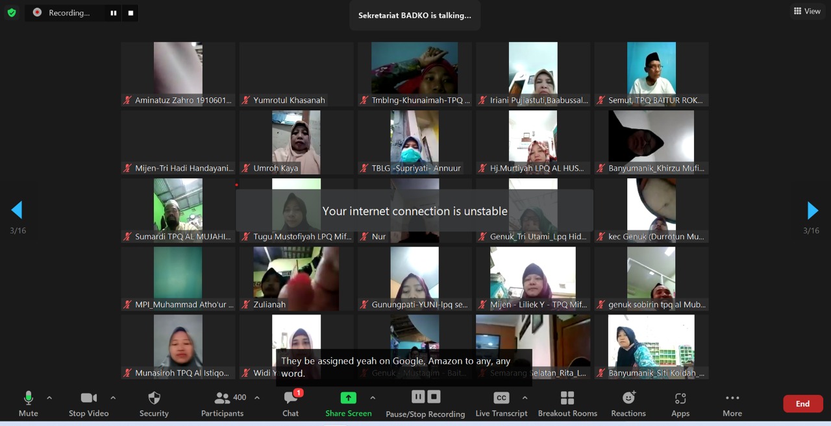Viewport: 831px width, 426px height.
Task: Pause the recording from top indicator
Action: (x=114, y=13)
